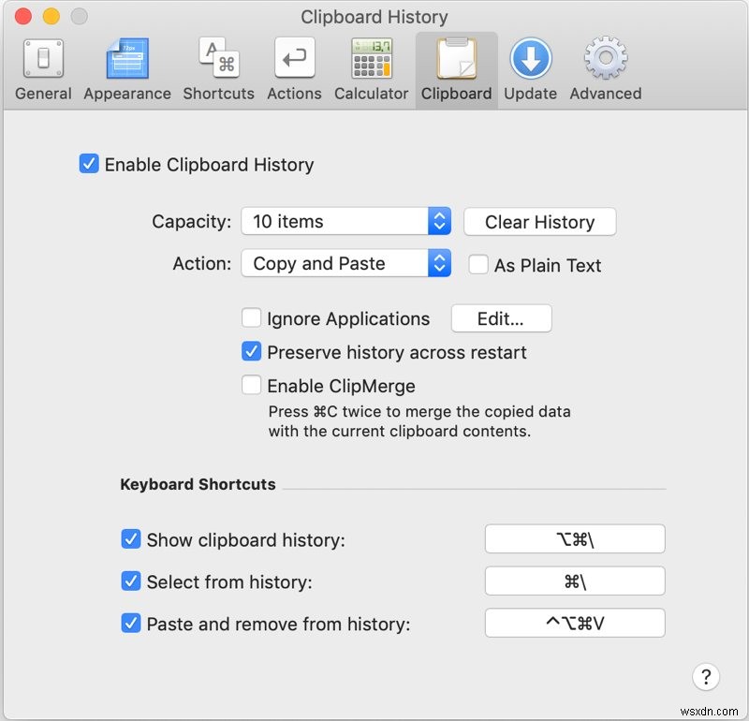The height and width of the screenshot is (721, 749).
Task: Open help via the question mark button
Action: (x=706, y=677)
